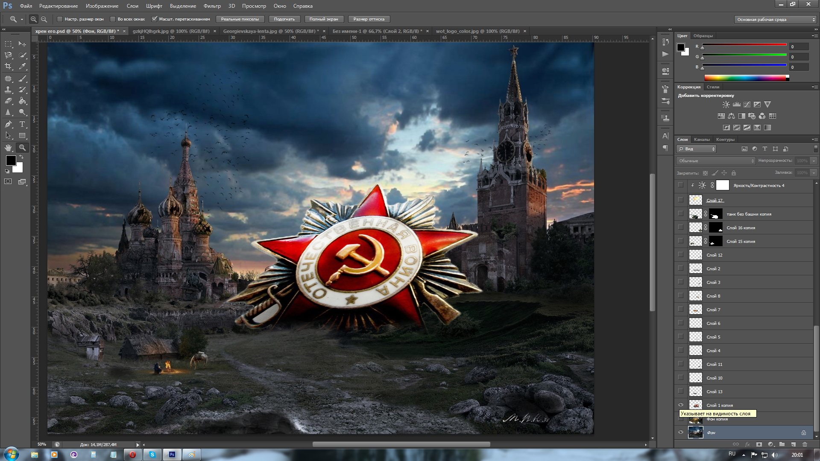This screenshot has width=820, height=461.
Task: Open the Изображение menu
Action: point(102,6)
